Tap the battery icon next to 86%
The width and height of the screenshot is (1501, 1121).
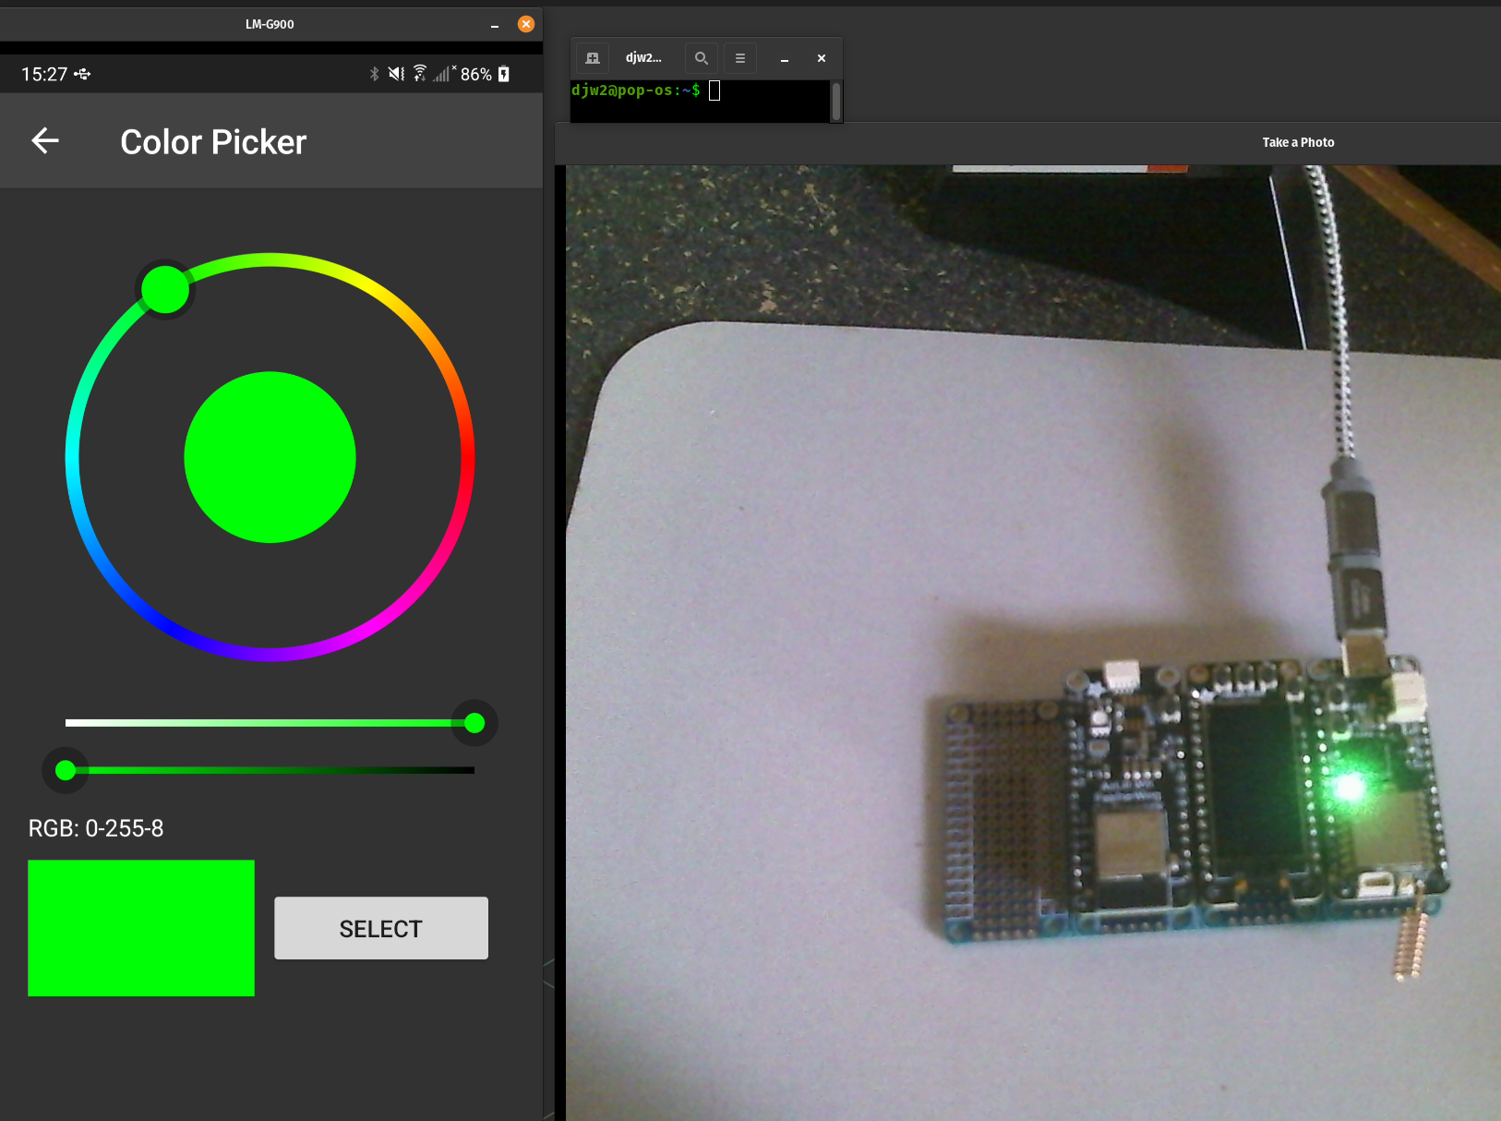click(x=504, y=74)
